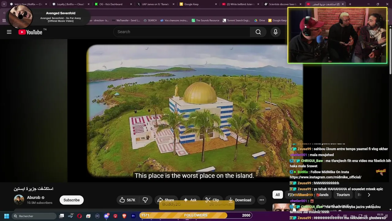Open Drive bookmark
This screenshot has width=392, height=221.
(x=260, y=21)
